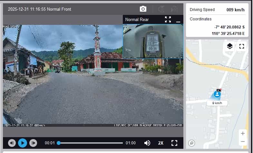Take a snapshot with the camera icon
The width and height of the screenshot is (253, 153).
(x=143, y=9)
